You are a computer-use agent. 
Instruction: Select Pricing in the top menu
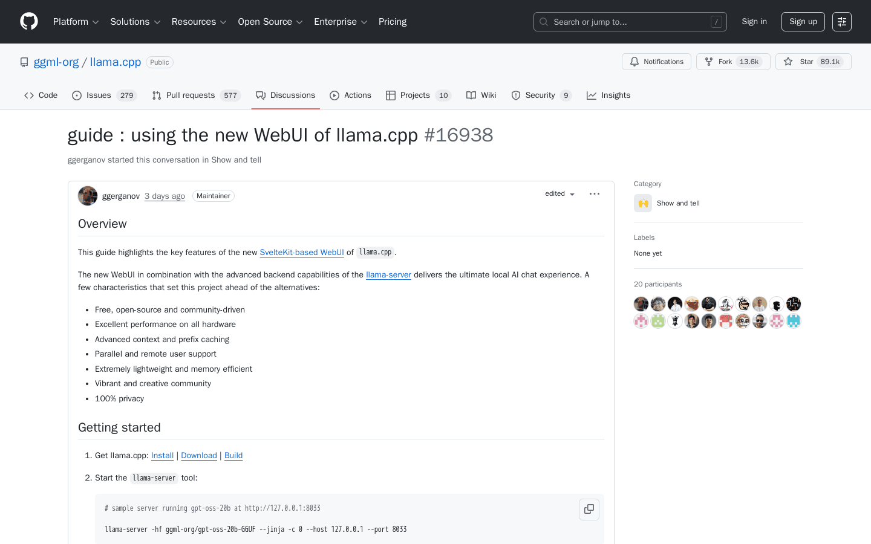392,21
